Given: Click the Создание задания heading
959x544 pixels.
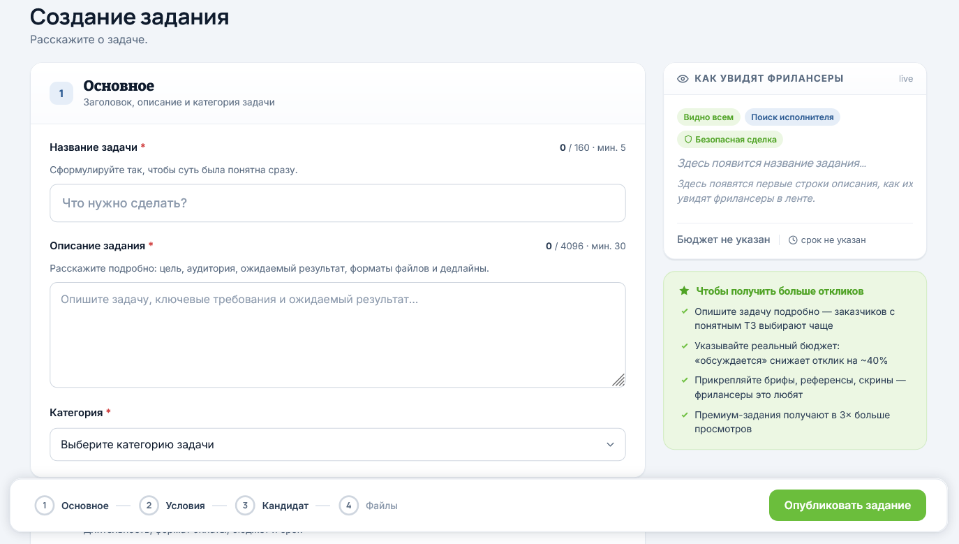Looking at the screenshot, I should [x=130, y=17].
